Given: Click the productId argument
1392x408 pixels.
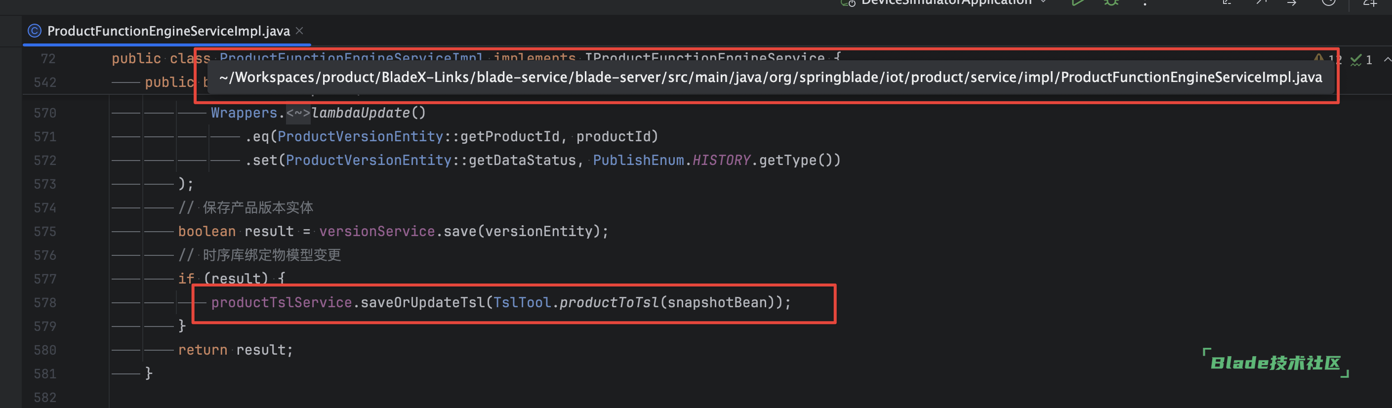Looking at the screenshot, I should click(613, 136).
